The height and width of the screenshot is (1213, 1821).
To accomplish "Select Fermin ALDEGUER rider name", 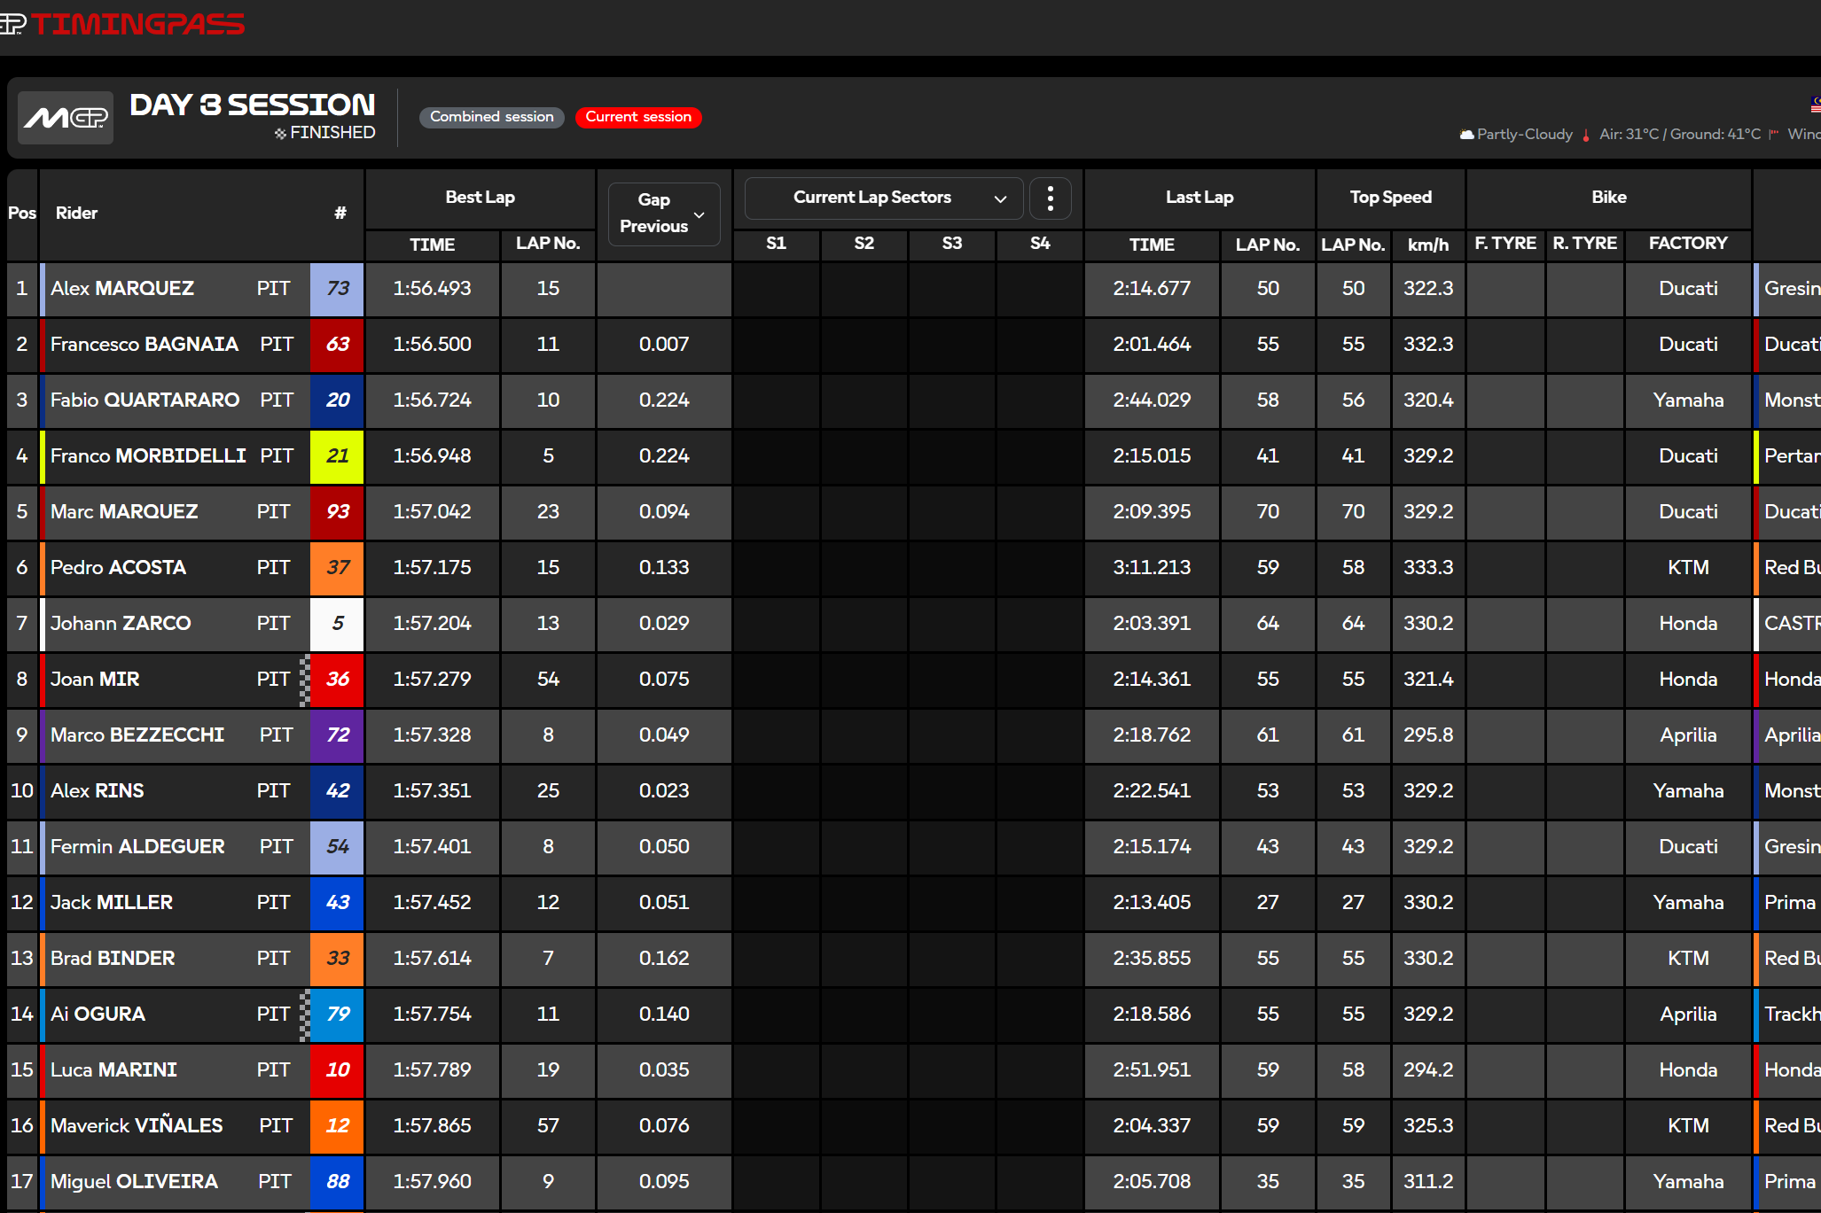I will point(137,847).
